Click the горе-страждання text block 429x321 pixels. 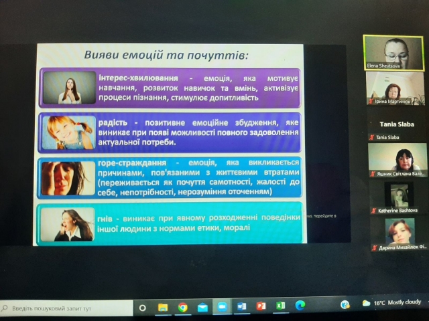(198, 177)
